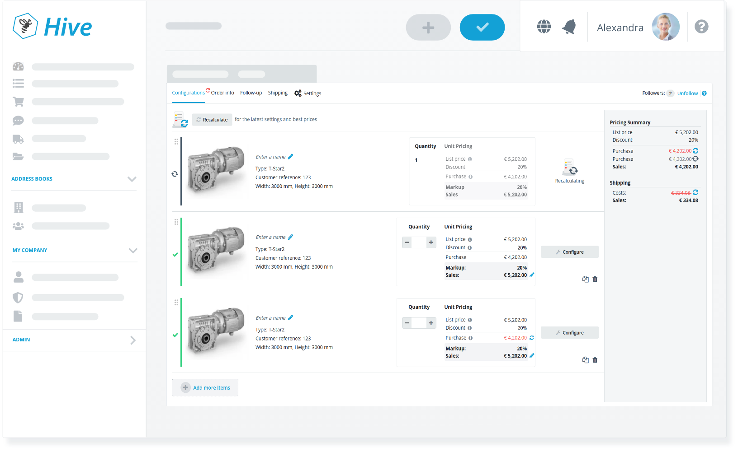Viewport: 738px width, 452px height.
Task: Collapse the My Company section
Action: pos(133,251)
